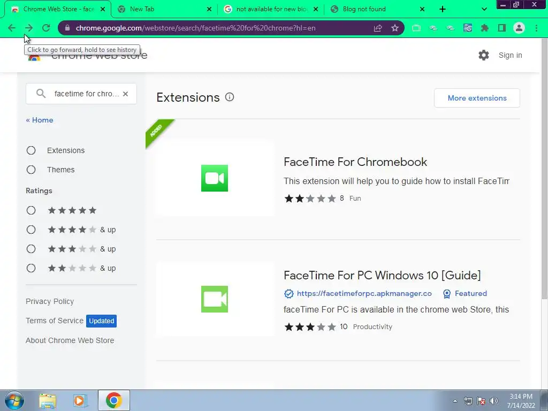Show info about Extensions heading
This screenshot has width=548, height=411.
pos(230,97)
